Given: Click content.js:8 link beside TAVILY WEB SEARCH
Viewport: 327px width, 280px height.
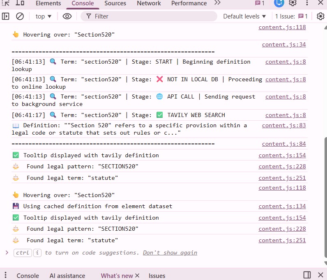Looking at the screenshot, I should [x=286, y=115].
